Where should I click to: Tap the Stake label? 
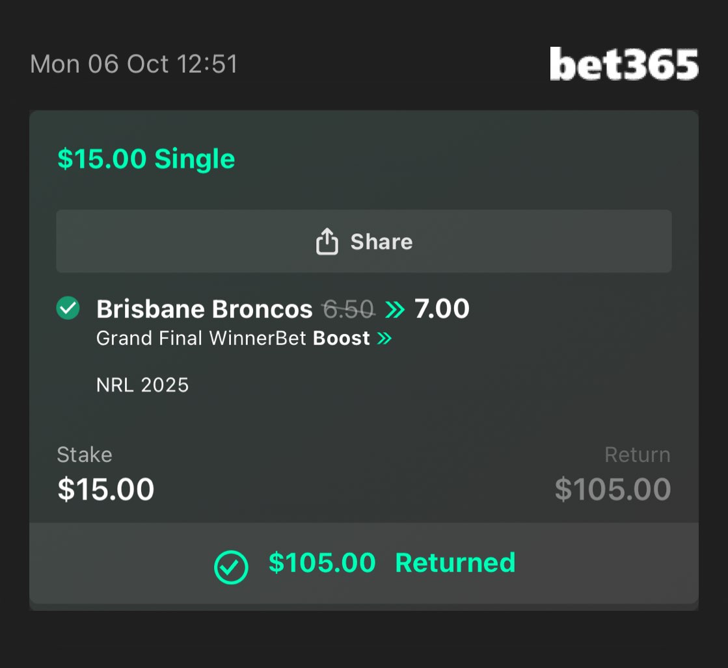pyautogui.click(x=85, y=455)
